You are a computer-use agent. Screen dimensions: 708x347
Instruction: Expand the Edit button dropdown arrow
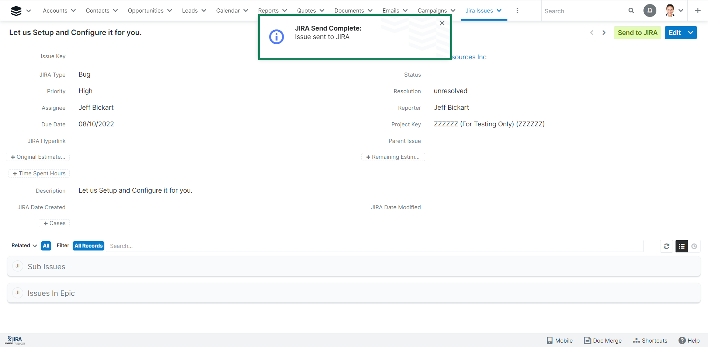pyautogui.click(x=691, y=33)
